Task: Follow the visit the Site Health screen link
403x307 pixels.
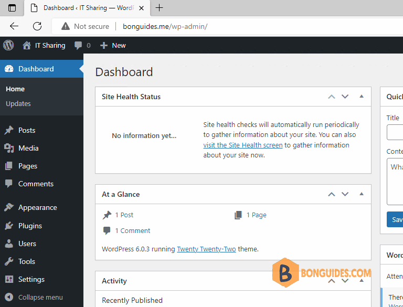Action: click(x=243, y=145)
